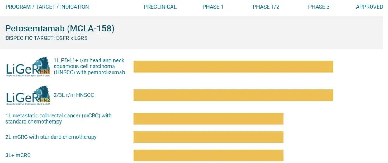
Task: Click progress bar for 3L+ mCRC program
Action: coord(208,155)
